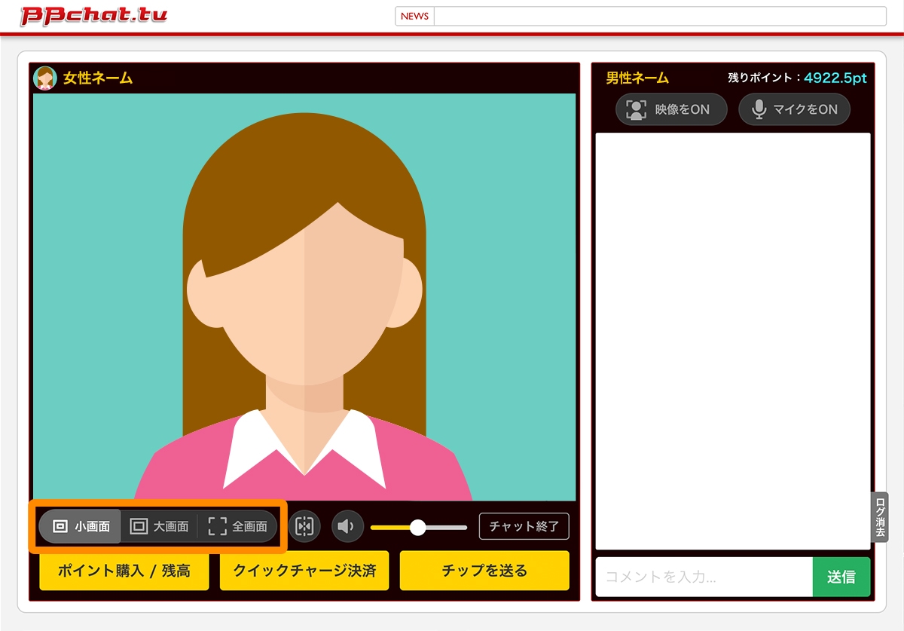Click the camera icon on 映像をON
This screenshot has width=904, height=631.
637,109
